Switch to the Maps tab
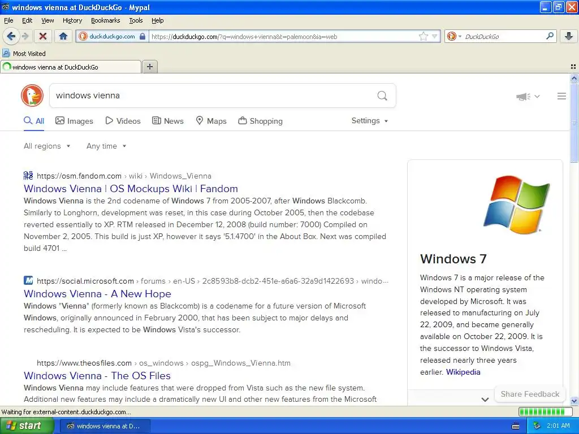The height and width of the screenshot is (434, 579). pyautogui.click(x=211, y=121)
